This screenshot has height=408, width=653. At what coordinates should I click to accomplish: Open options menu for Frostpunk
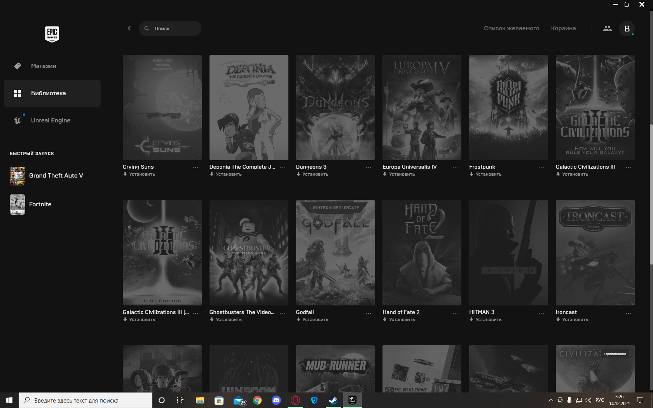pyautogui.click(x=542, y=167)
